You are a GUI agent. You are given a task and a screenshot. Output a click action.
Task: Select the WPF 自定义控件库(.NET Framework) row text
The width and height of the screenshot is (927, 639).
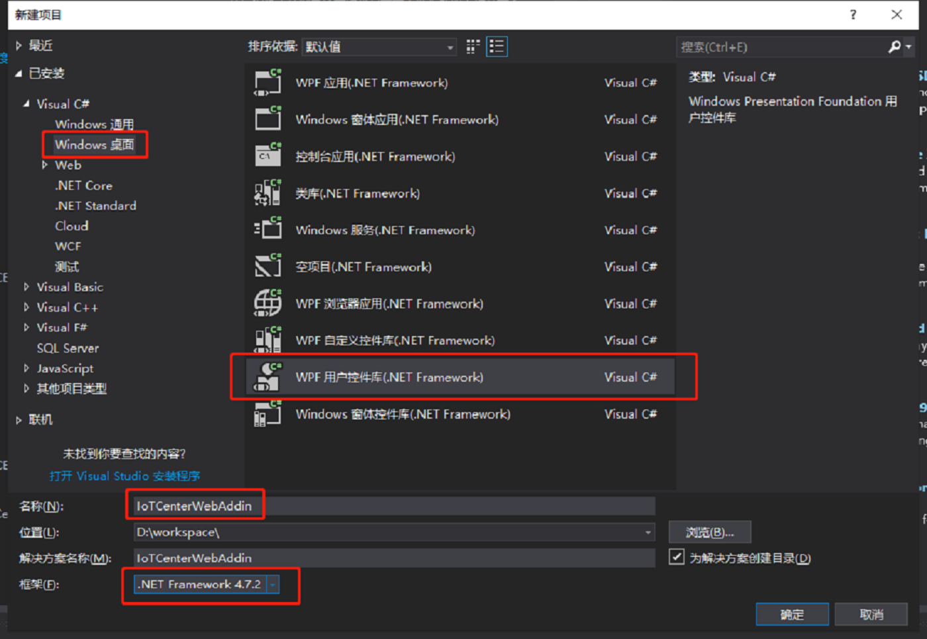click(x=395, y=340)
